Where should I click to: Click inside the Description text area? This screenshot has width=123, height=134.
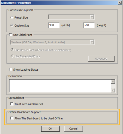pyautogui.click(x=60, y=86)
